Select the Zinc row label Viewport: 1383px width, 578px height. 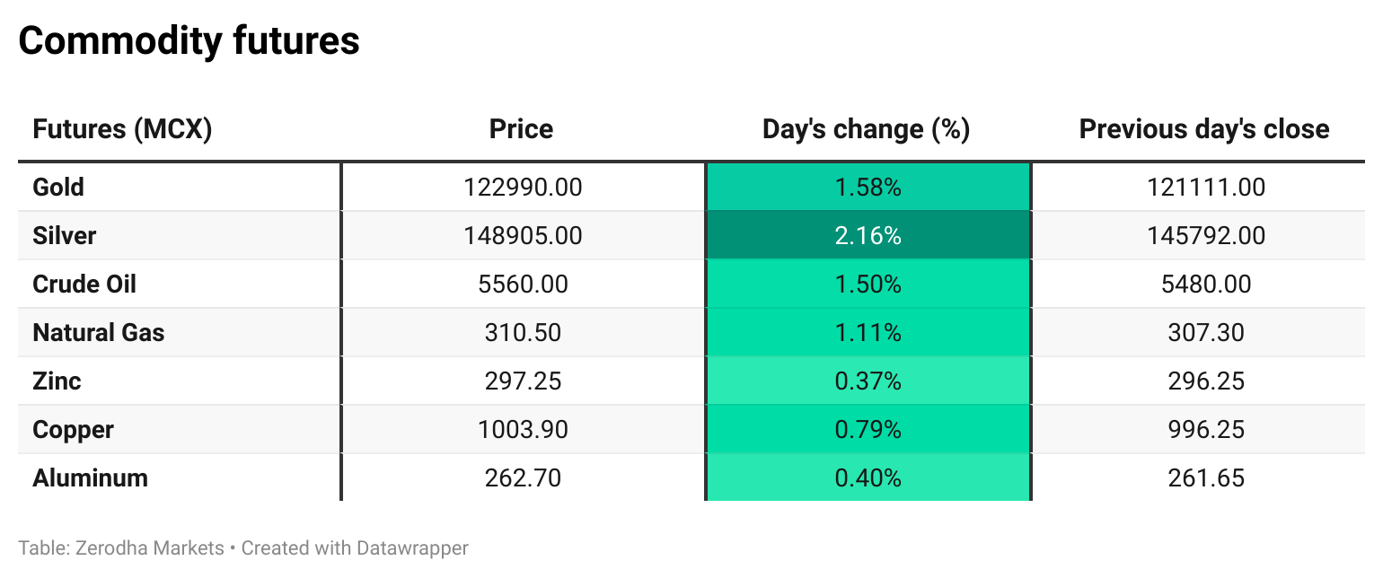(57, 381)
